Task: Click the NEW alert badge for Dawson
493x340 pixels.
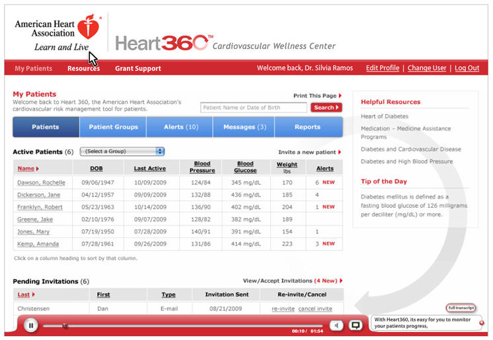Action: (328, 183)
